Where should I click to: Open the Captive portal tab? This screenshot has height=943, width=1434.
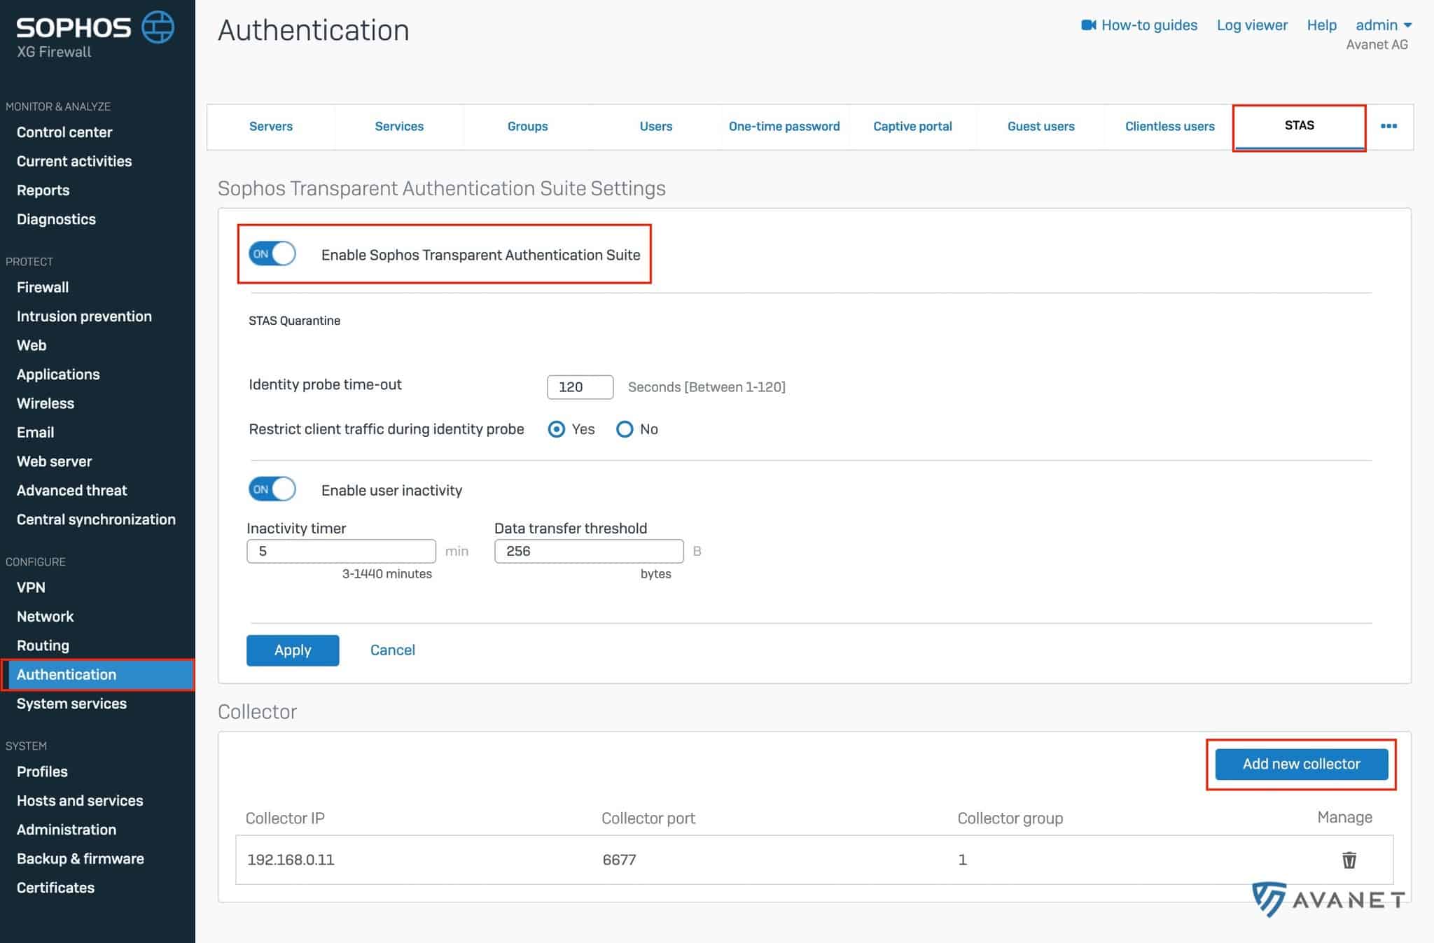tap(912, 127)
